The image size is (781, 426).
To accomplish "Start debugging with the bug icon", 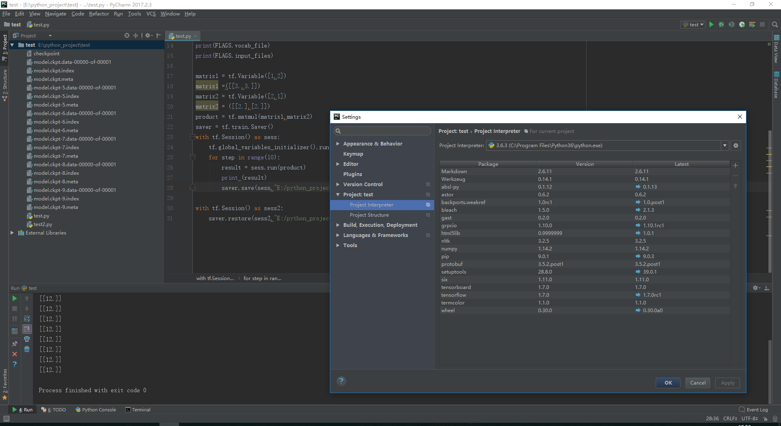I will [x=722, y=24].
